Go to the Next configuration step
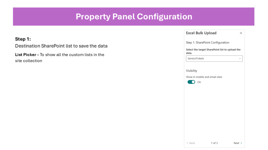 click(236, 143)
